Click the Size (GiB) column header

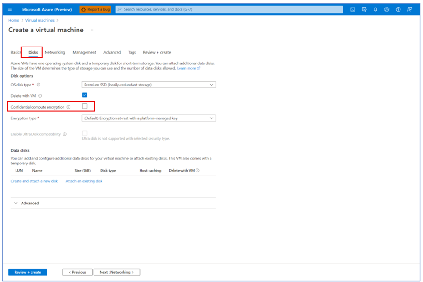pyautogui.click(x=83, y=171)
